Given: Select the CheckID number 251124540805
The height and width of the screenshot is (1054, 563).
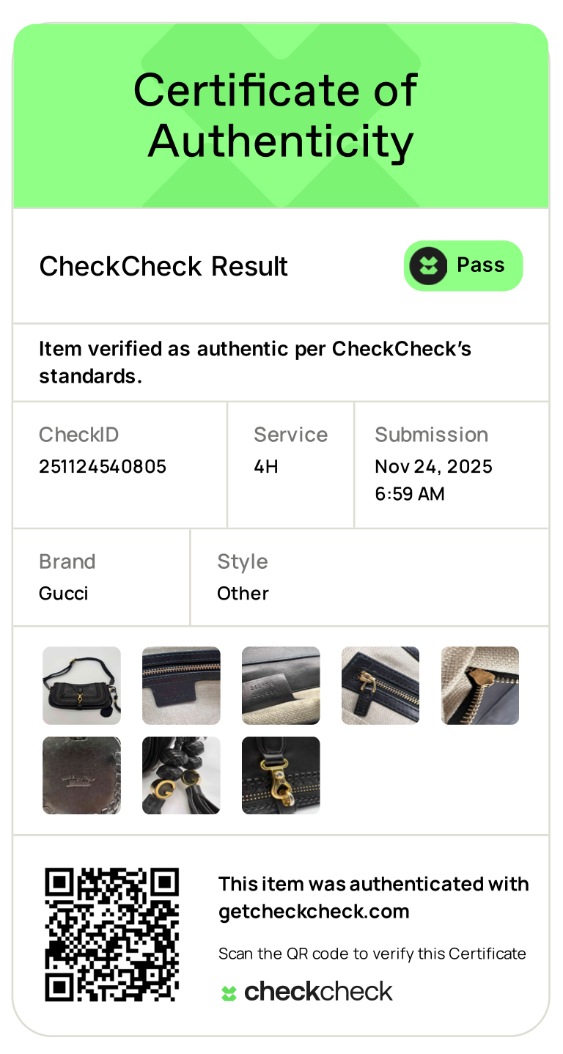Looking at the screenshot, I should (x=103, y=467).
